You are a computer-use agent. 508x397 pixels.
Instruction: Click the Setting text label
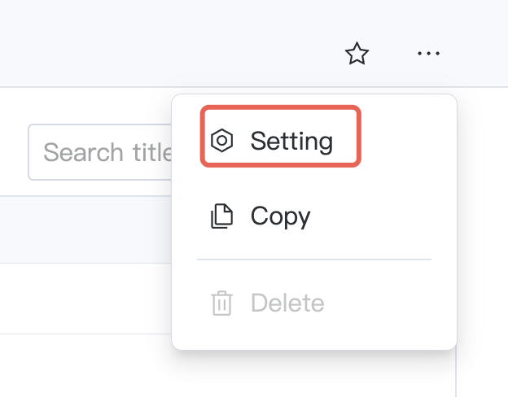[291, 141]
